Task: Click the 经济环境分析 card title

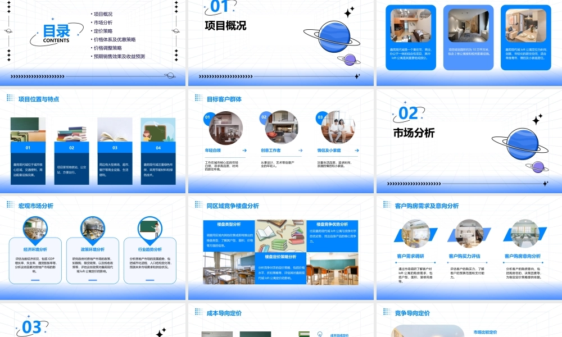Action: 35,249
